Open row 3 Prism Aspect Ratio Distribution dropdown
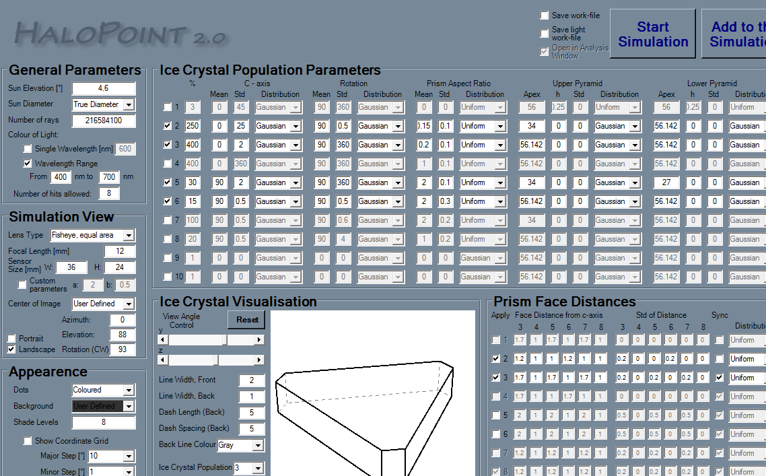This screenshot has height=476, width=766. [500, 145]
